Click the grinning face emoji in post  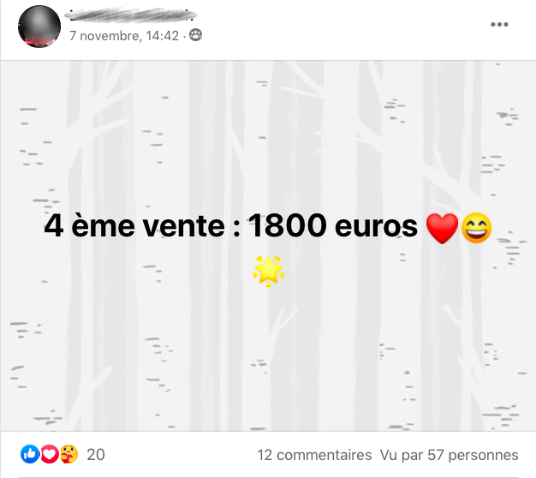[477, 228]
